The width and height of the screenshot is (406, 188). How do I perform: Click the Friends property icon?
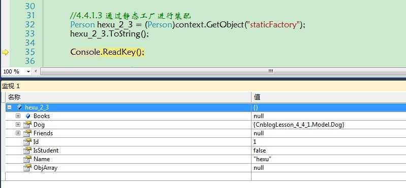pos(27,133)
